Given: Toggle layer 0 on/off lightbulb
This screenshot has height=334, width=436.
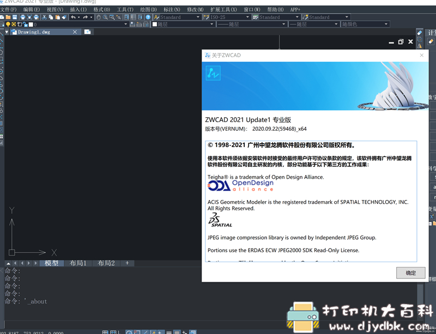Looking at the screenshot, I should [8, 25].
